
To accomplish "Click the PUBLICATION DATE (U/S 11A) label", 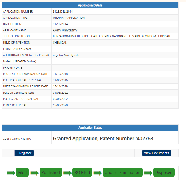I will click(22, 80).
